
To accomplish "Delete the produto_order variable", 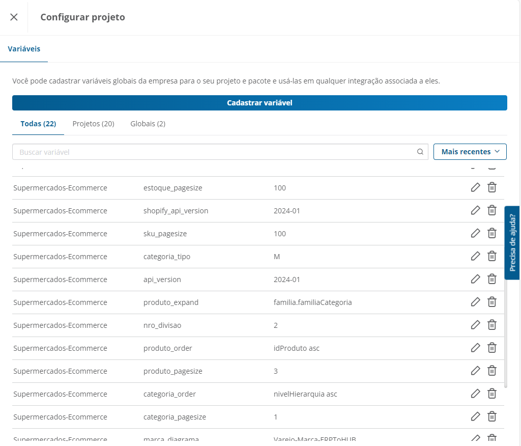I will [x=492, y=348].
